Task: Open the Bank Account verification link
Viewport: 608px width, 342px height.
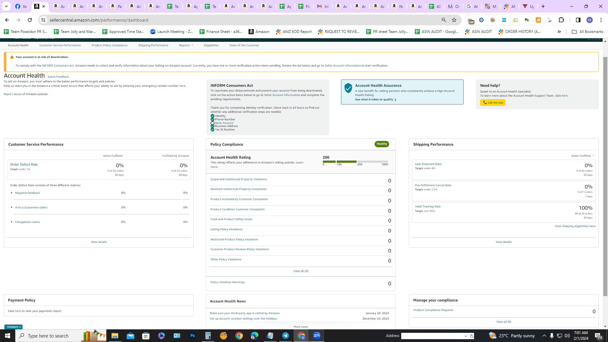Action: (224, 123)
